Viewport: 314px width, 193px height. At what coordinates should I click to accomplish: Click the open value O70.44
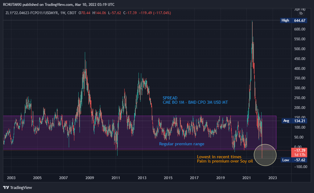pyautogui.click(x=84, y=13)
